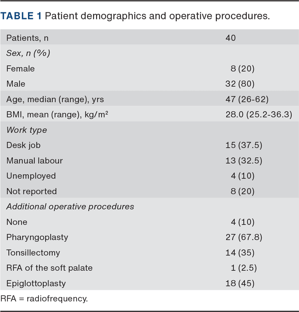The width and height of the screenshot is (299, 312).
Task: Select the "Work type" section heading
Action: (27, 130)
